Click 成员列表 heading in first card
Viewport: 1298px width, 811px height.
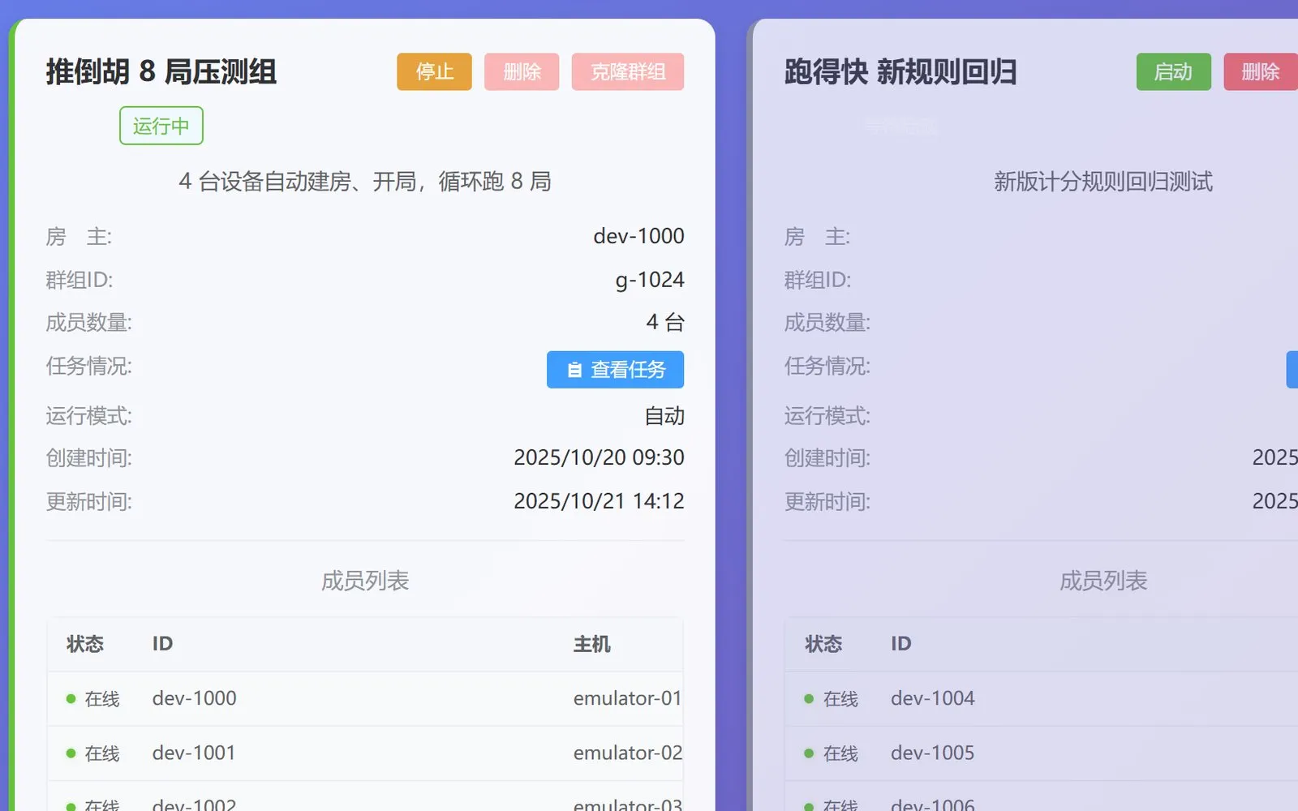pyautogui.click(x=365, y=581)
